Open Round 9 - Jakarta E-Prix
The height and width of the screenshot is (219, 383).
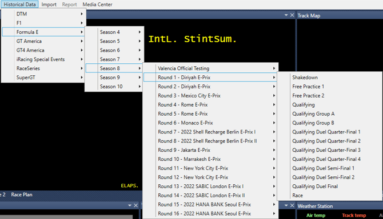pyautogui.click(x=210, y=150)
